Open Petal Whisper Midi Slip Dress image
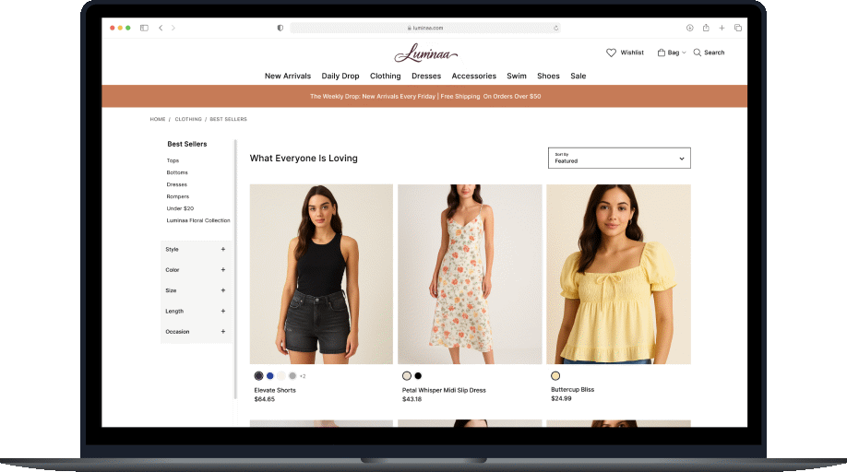847x472 pixels. pyautogui.click(x=470, y=274)
